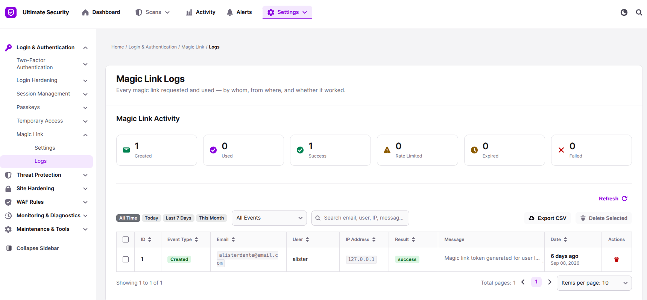Go to the Activity page
The width and height of the screenshot is (647, 300).
[200, 12]
